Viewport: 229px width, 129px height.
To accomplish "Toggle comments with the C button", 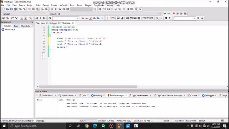I will pyautogui.click(x=170, y=18).
